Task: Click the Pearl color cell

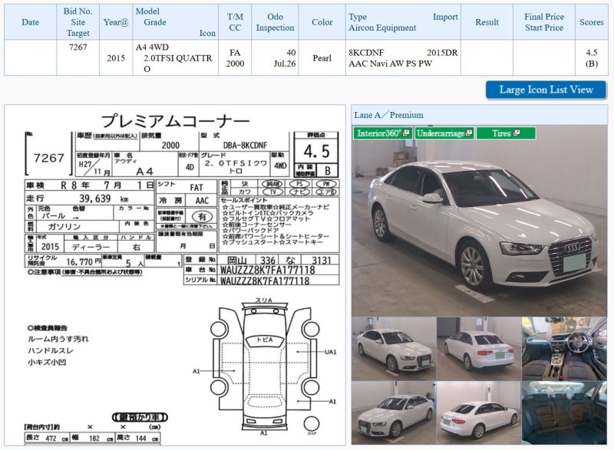Action: [322, 57]
